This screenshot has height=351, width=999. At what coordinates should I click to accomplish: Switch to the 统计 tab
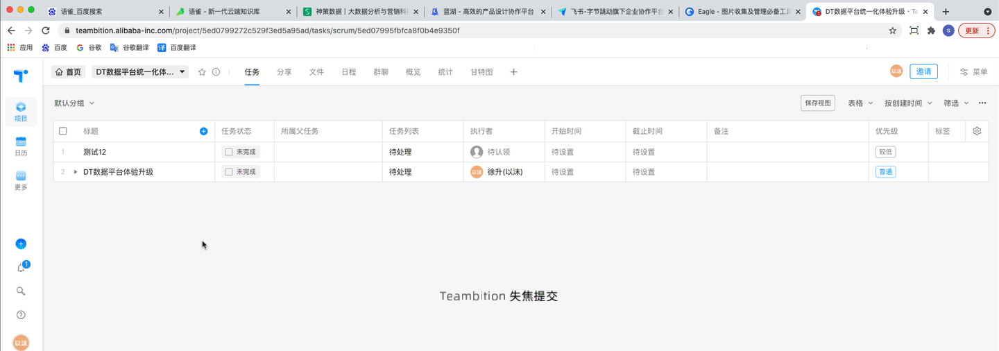(445, 72)
